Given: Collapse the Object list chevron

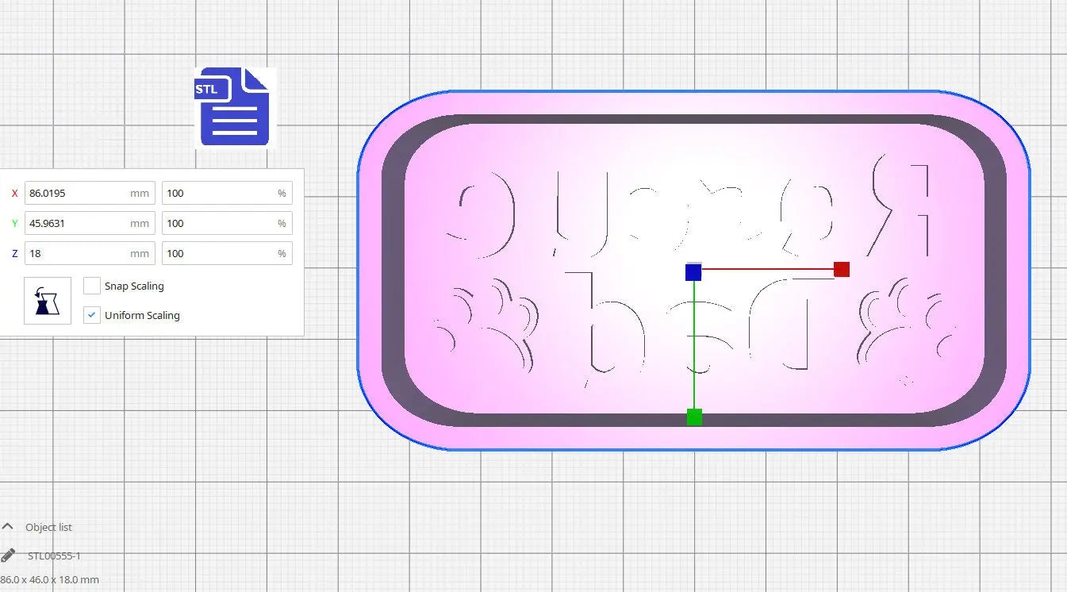Looking at the screenshot, I should tap(8, 527).
